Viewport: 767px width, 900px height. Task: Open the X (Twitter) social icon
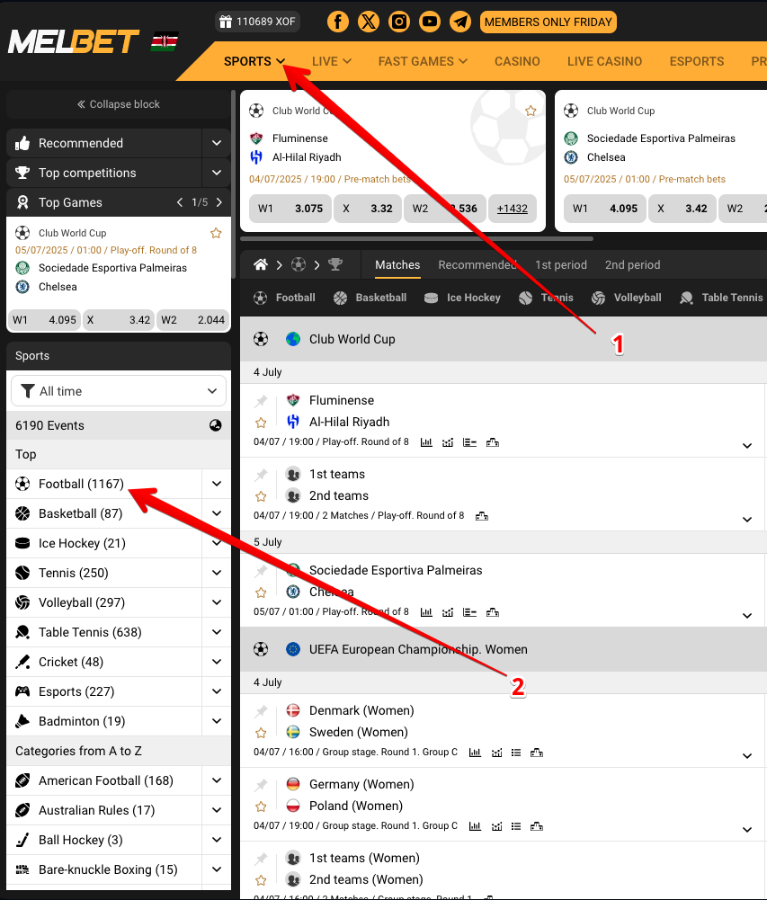pos(369,22)
